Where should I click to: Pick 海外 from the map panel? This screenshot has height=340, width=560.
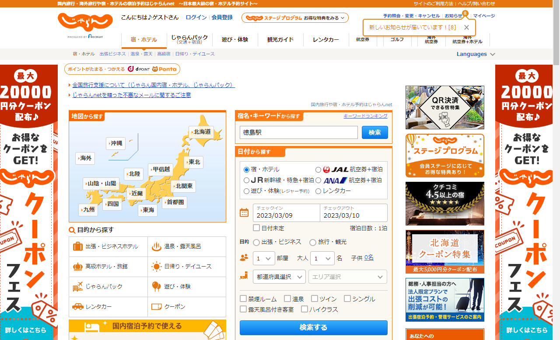[85, 158]
